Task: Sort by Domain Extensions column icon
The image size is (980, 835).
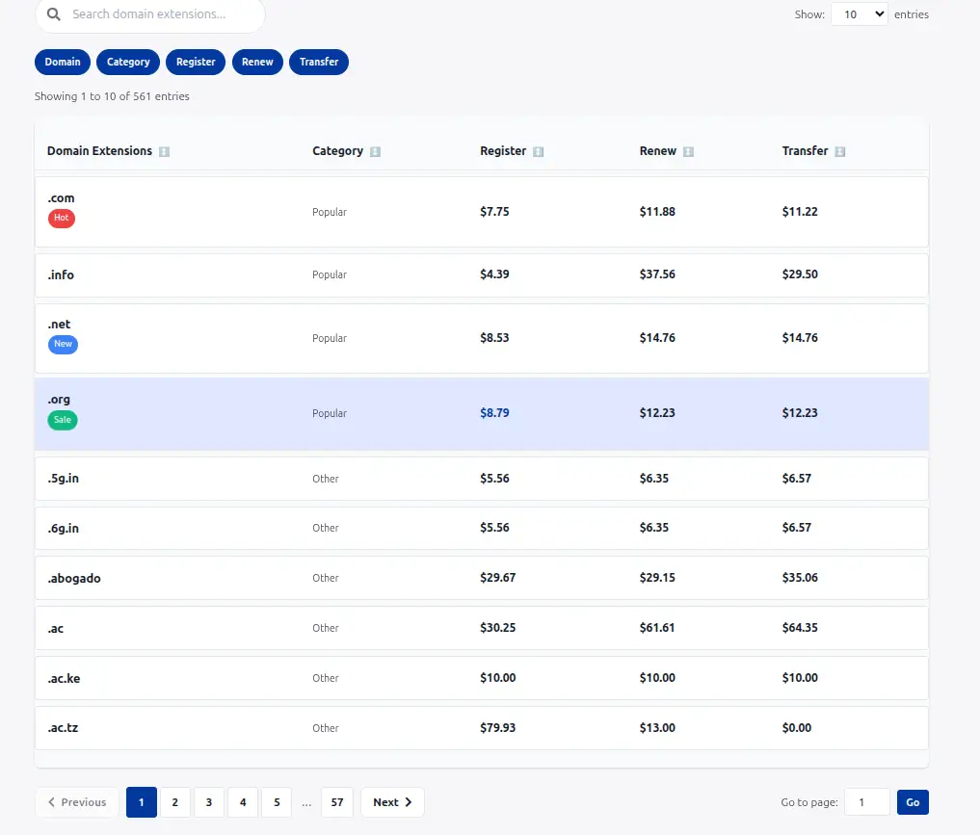Action: tap(164, 152)
